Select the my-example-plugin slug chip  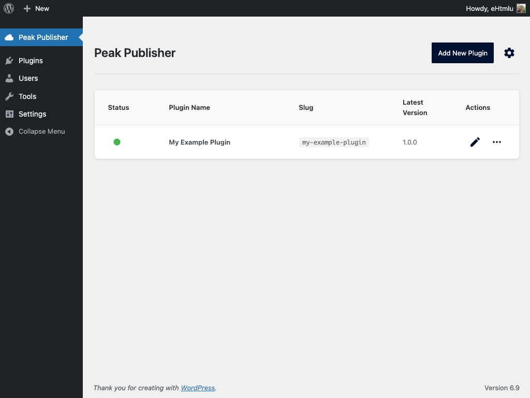[x=334, y=142]
